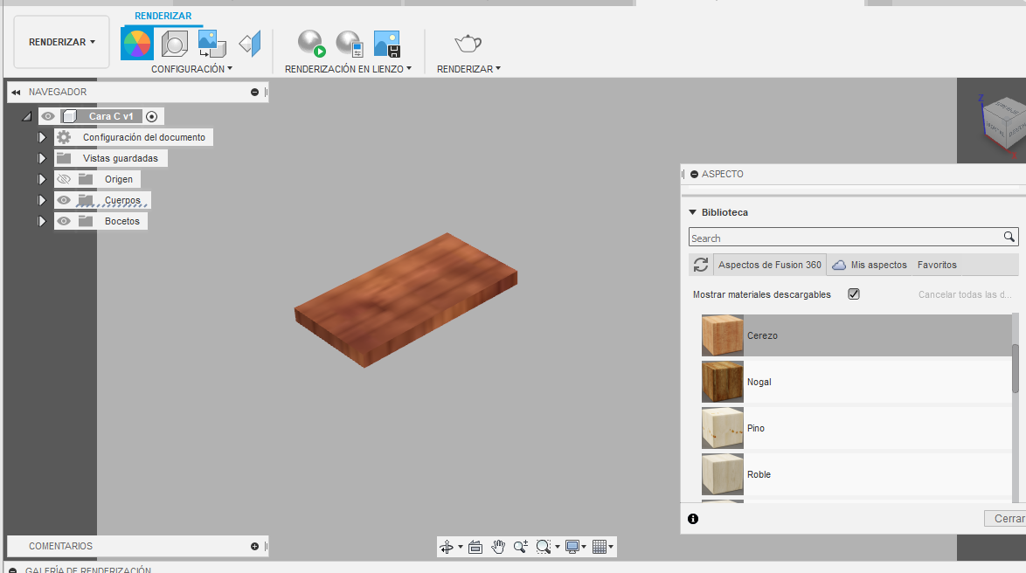Image resolution: width=1026 pixels, height=573 pixels.
Task: Click the Zoom Window fit icon
Action: [x=543, y=547]
